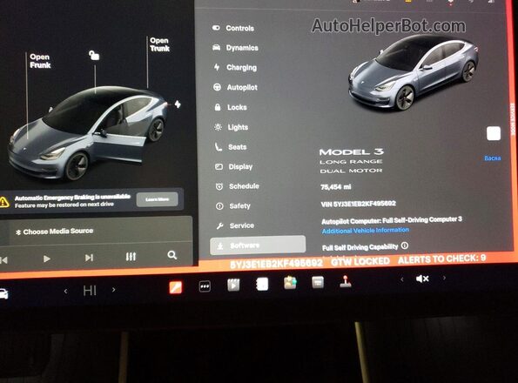The width and height of the screenshot is (518, 383).
Task: Open the Service settings
Action: click(235, 225)
